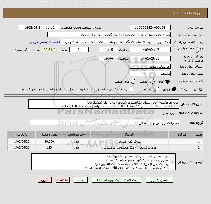Select the جزیی purchase type radio
The image size is (211, 204).
coord(174,89)
